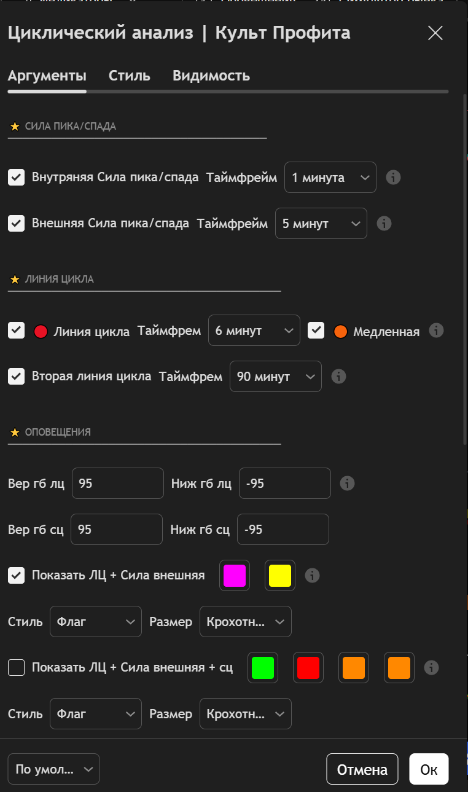This screenshot has height=792, width=468.
Task: Confirm settings with the Ок button
Action: click(429, 769)
